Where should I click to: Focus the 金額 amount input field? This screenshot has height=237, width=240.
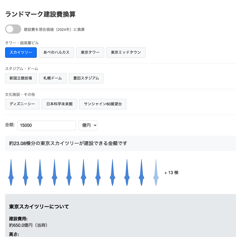click(47, 125)
